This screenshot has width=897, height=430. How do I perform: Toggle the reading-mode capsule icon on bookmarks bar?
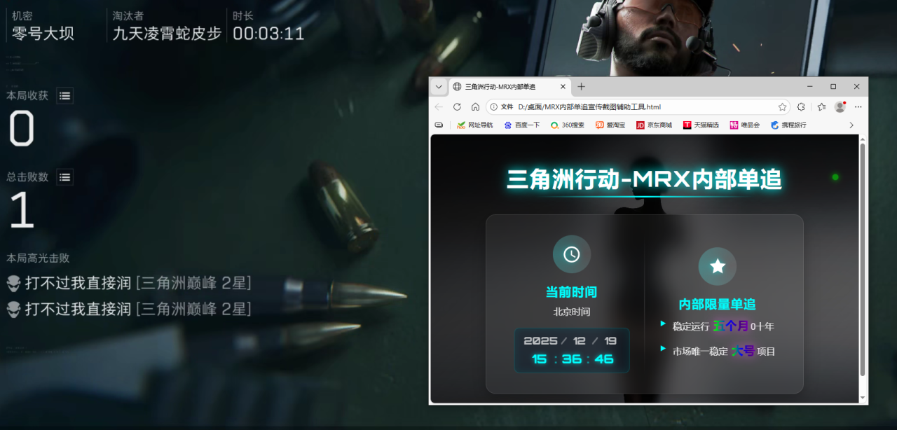(x=439, y=125)
